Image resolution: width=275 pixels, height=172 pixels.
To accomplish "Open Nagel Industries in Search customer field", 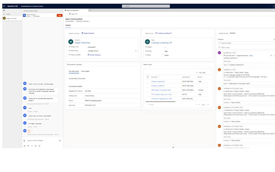I will 89,33.
